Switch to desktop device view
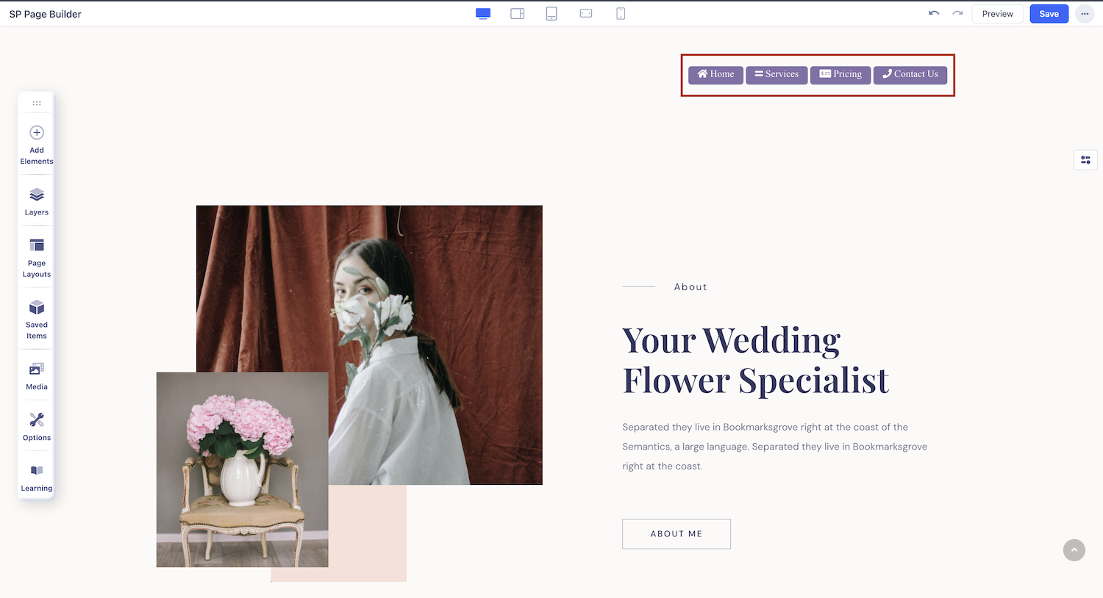Viewport: 1103px width, 598px height. 483,13
